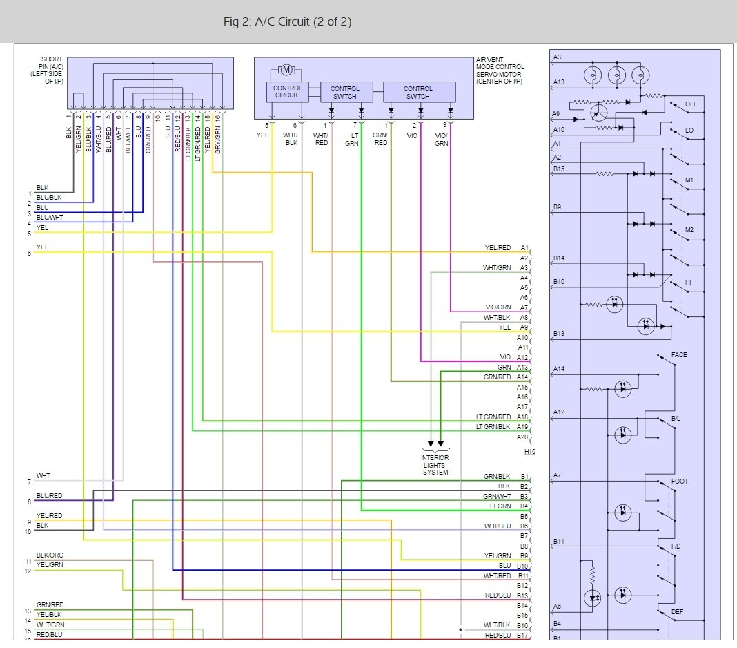
Task: Select the motor (M) symbol above CONTROL CIRCUIT
Action: tap(286, 70)
